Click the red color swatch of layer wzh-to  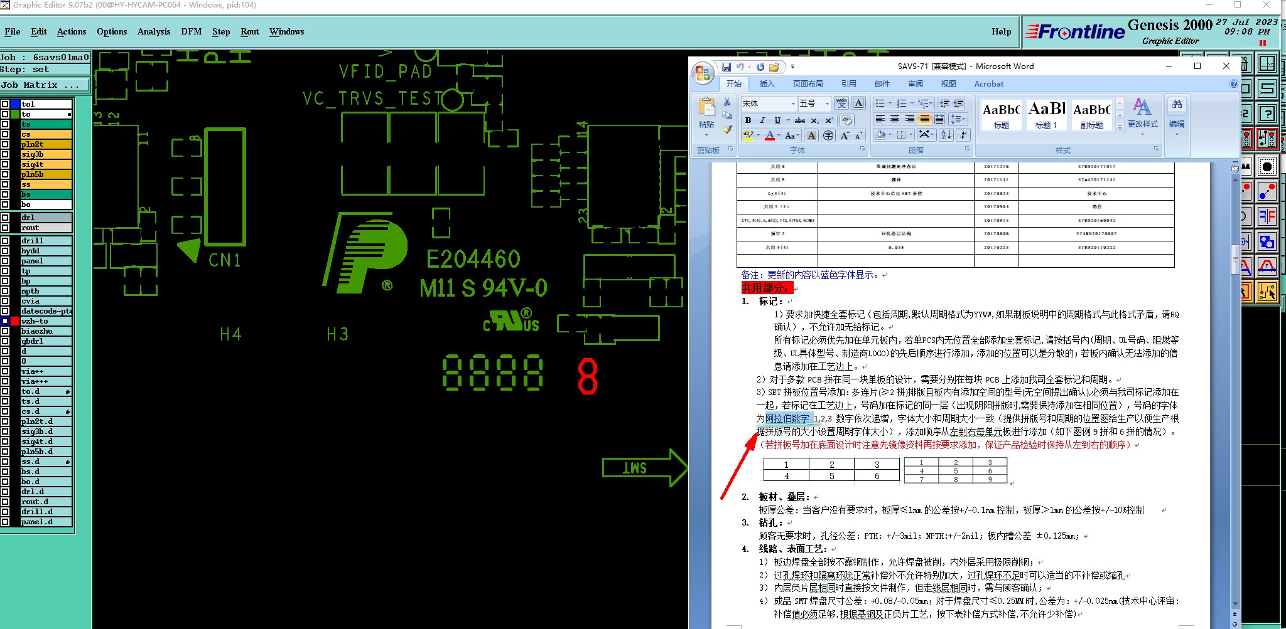pos(15,321)
